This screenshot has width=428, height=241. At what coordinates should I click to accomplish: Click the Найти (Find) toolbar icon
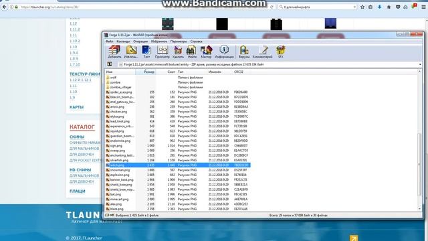[x=192, y=52]
